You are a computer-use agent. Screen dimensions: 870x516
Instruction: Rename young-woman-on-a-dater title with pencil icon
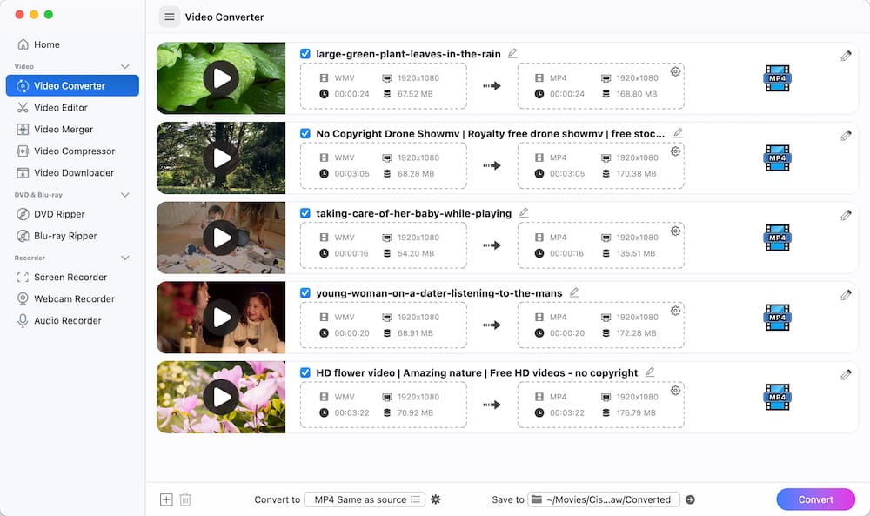(x=574, y=292)
